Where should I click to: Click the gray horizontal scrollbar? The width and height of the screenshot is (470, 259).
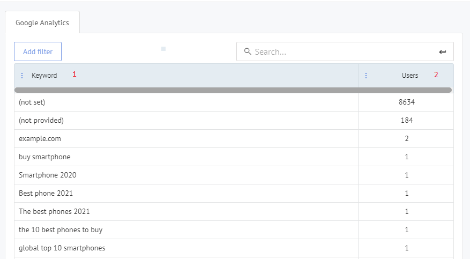tap(233, 90)
